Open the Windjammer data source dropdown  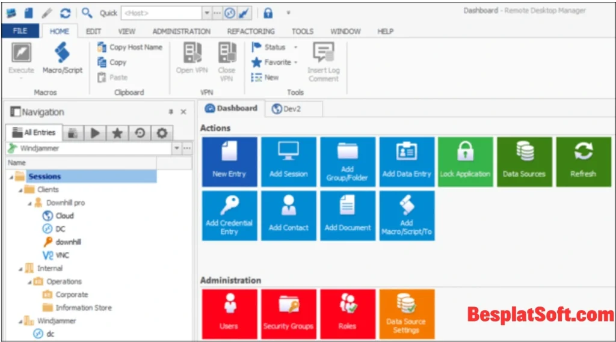pyautogui.click(x=176, y=148)
